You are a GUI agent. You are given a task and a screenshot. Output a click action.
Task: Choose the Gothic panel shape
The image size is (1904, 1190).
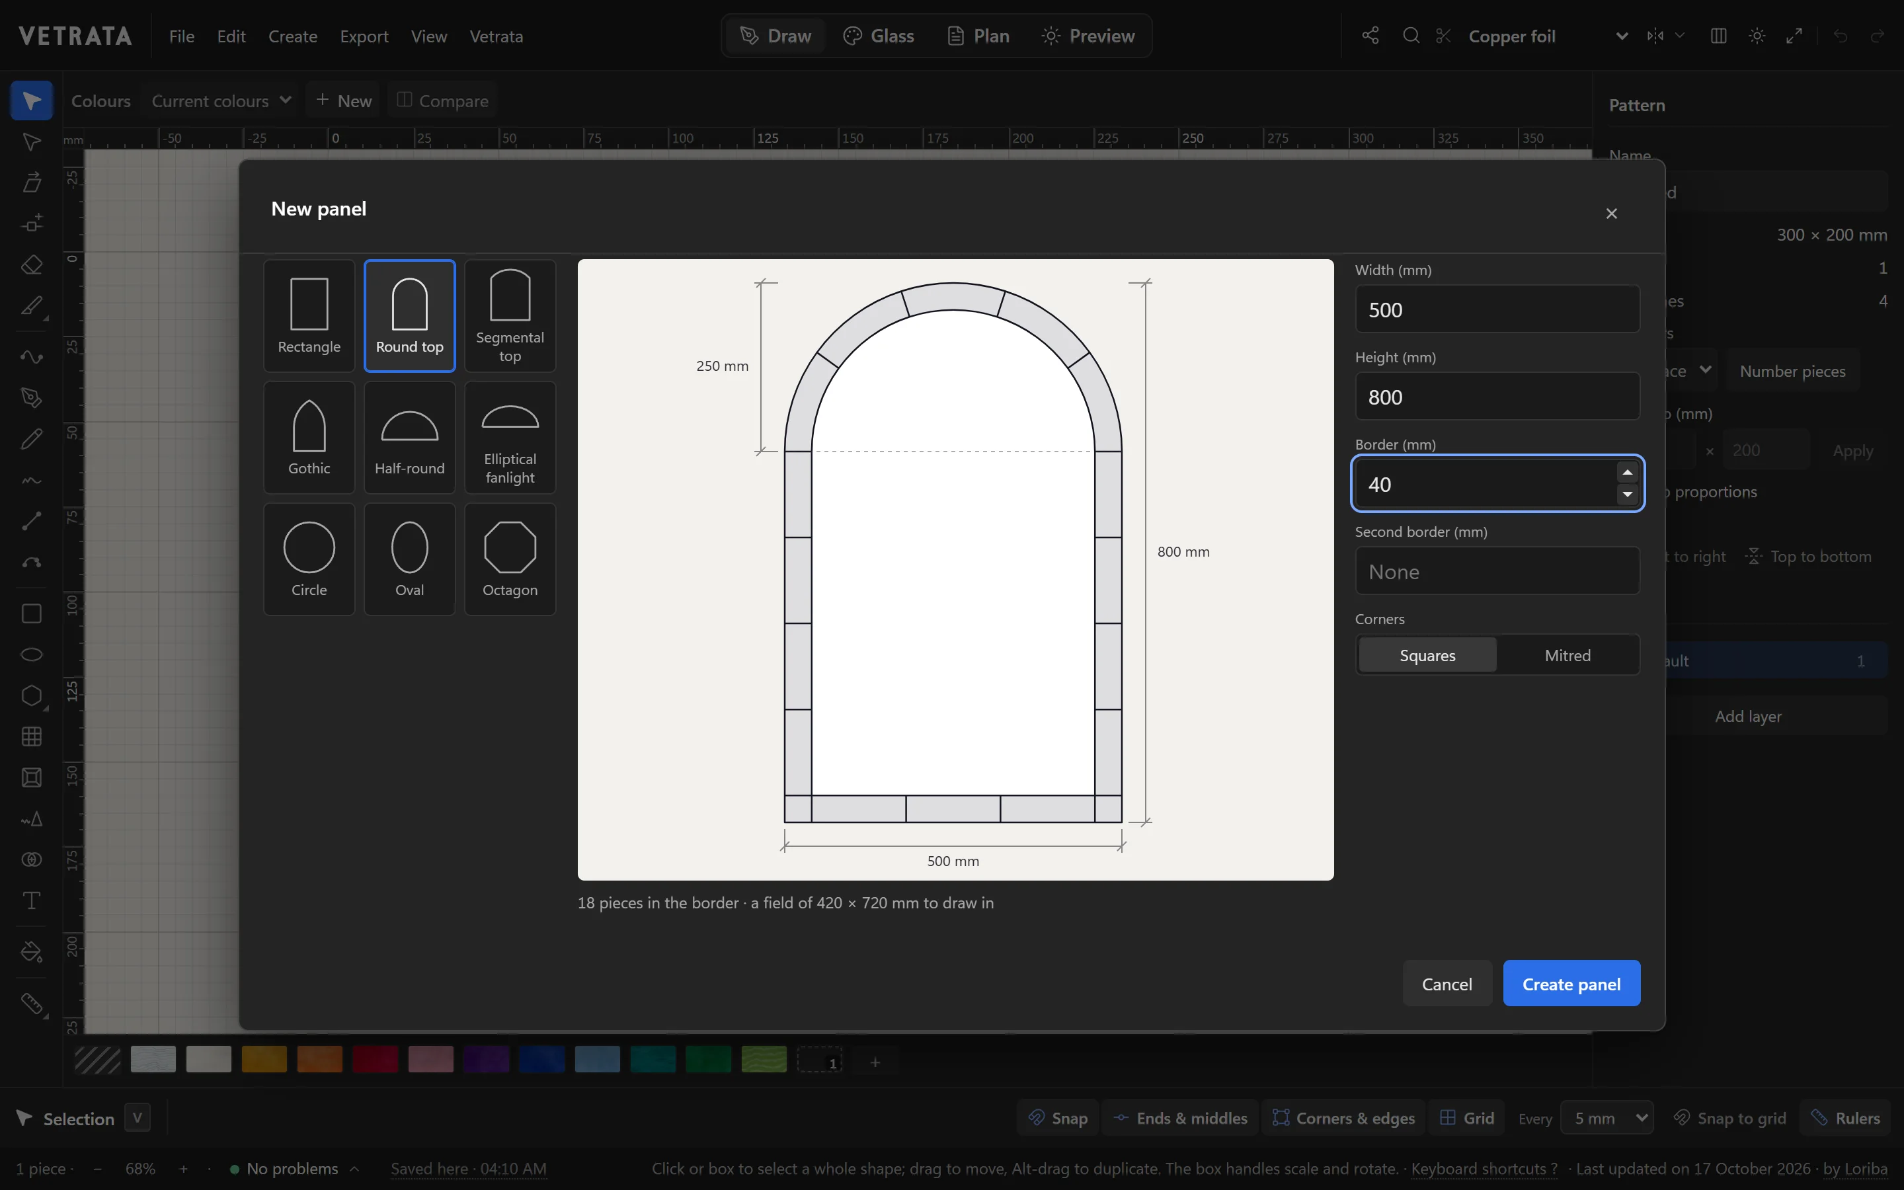pos(309,438)
